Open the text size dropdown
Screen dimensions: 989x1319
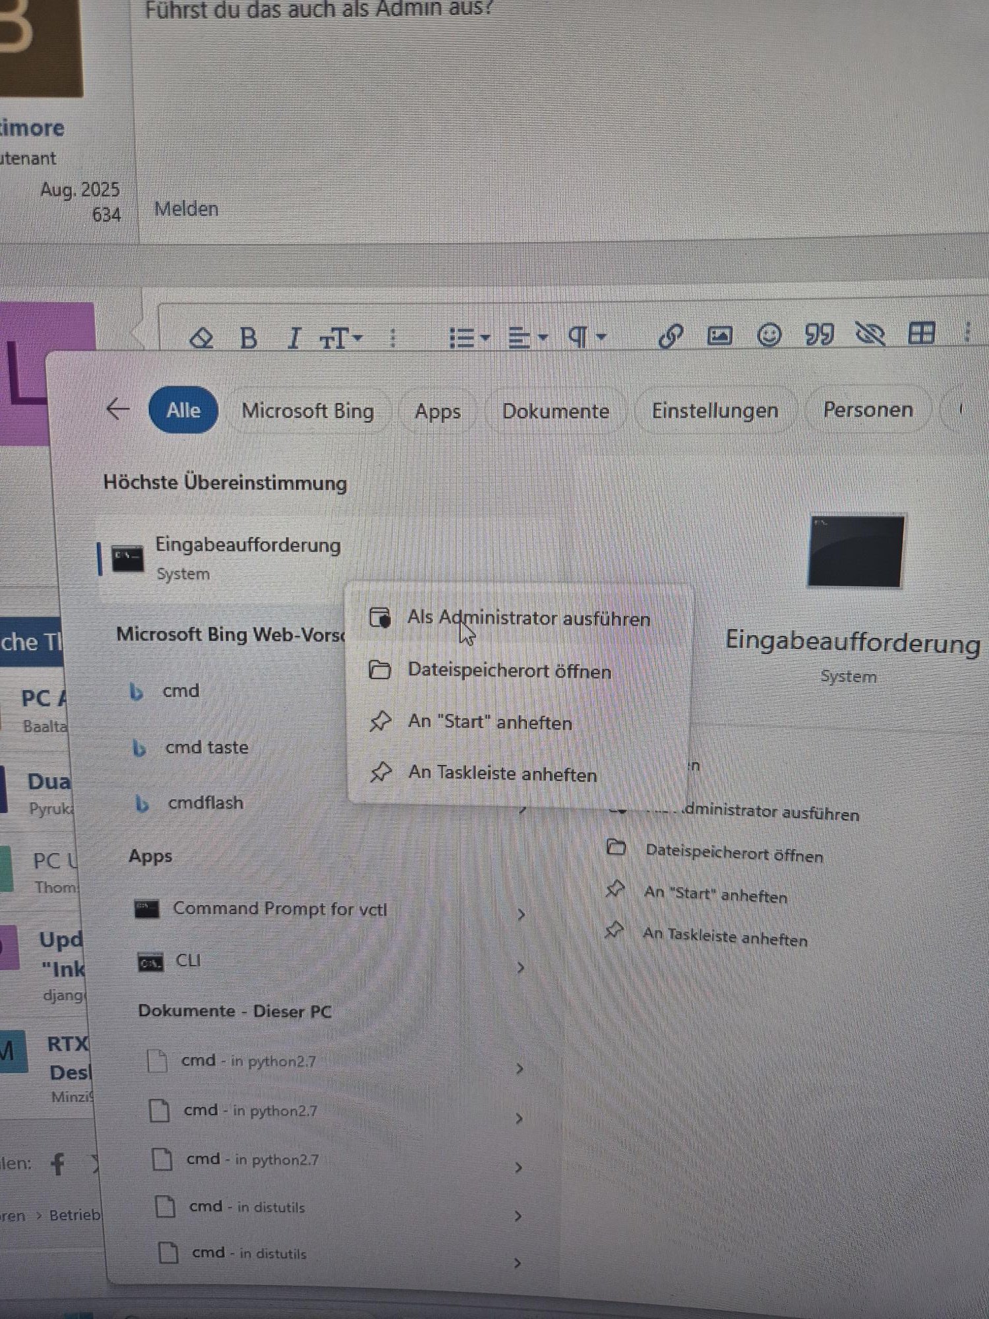point(341,339)
